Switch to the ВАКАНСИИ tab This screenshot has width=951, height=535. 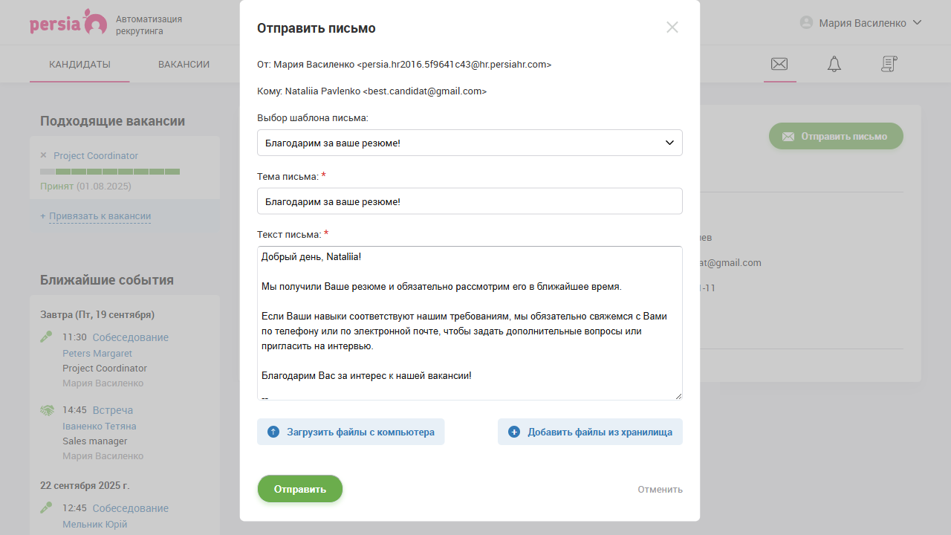click(x=184, y=64)
